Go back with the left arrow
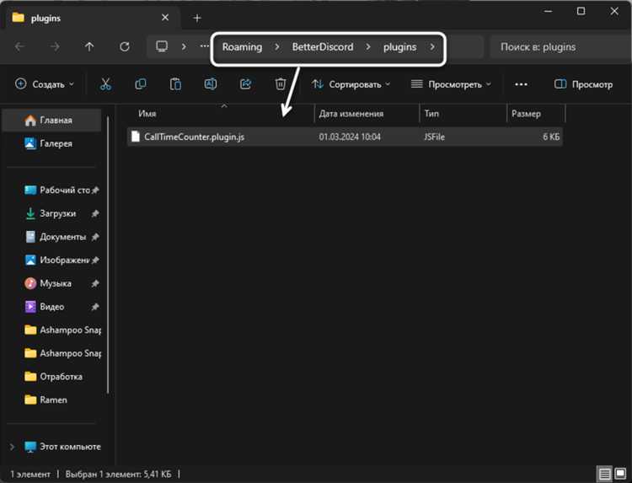 tap(19, 46)
